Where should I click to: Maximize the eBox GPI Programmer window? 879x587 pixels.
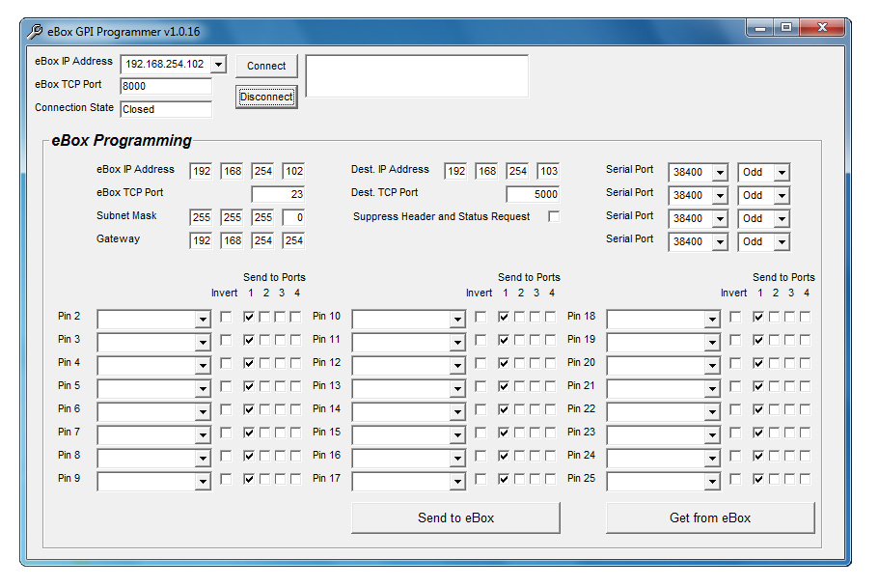(786, 27)
